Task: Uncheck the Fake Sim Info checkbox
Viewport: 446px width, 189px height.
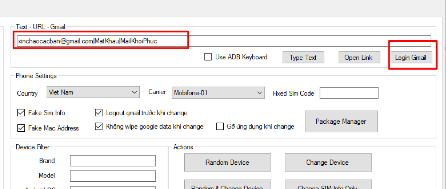Action: [x=21, y=113]
